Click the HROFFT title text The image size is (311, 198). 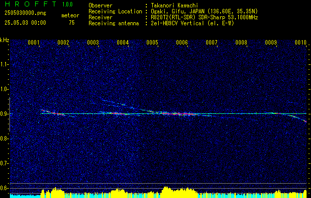click(31, 4)
